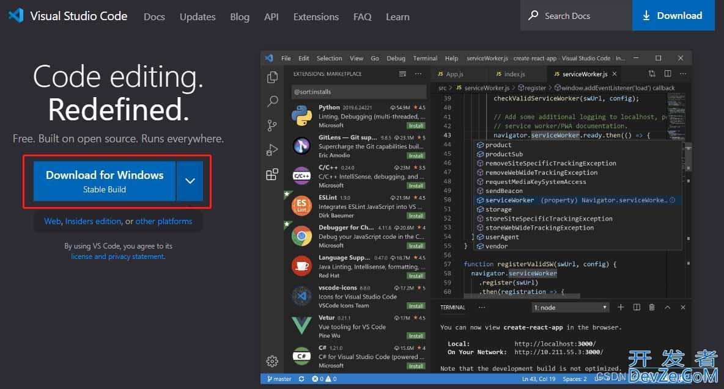
Task: Add a new terminal with plus icon
Action: (x=621, y=307)
